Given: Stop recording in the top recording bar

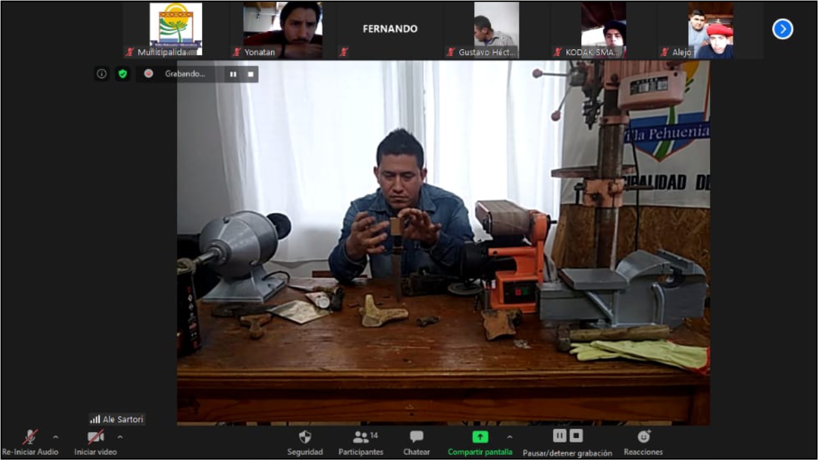Looking at the screenshot, I should (x=250, y=74).
